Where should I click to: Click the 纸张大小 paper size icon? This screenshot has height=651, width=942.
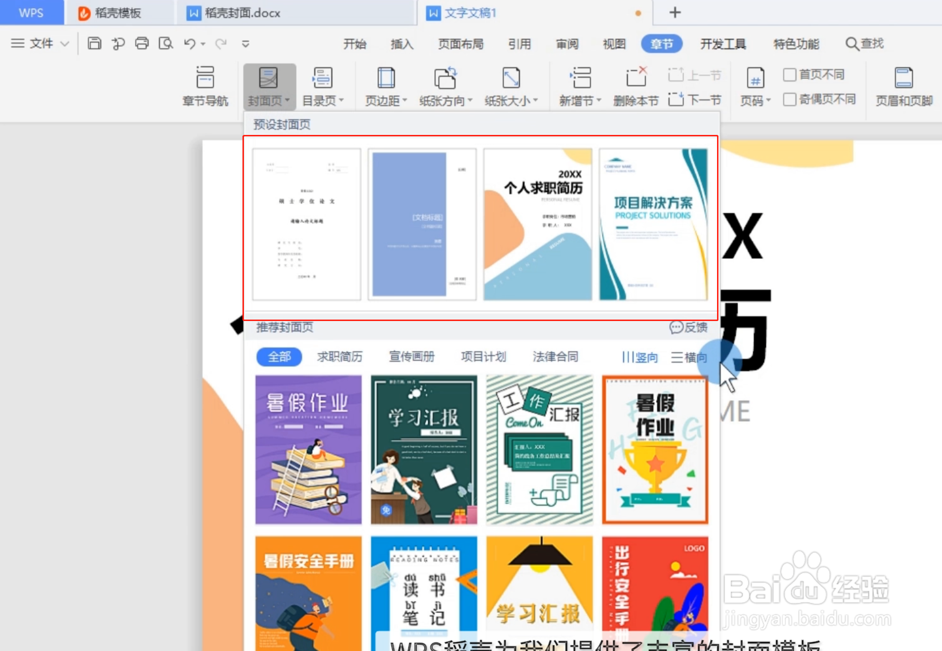click(x=511, y=78)
